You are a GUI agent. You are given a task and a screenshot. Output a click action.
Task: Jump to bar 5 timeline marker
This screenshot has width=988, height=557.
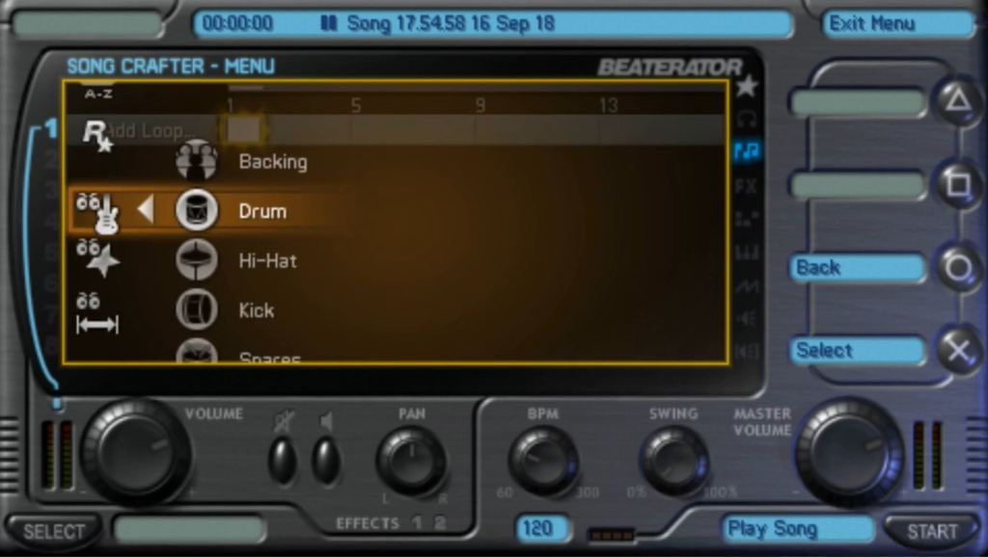(x=356, y=106)
